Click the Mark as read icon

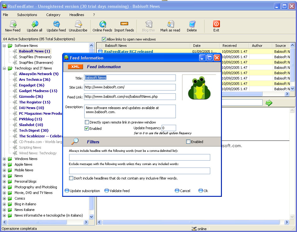[170, 24]
